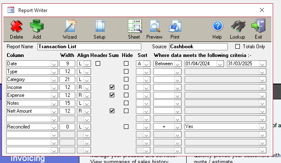
Task: Uncheck the Sum checkbox for Expense
Action: click(112, 95)
